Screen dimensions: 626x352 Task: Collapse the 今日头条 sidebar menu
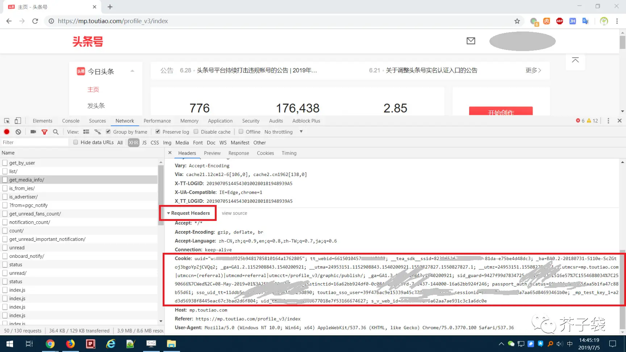pos(132,71)
